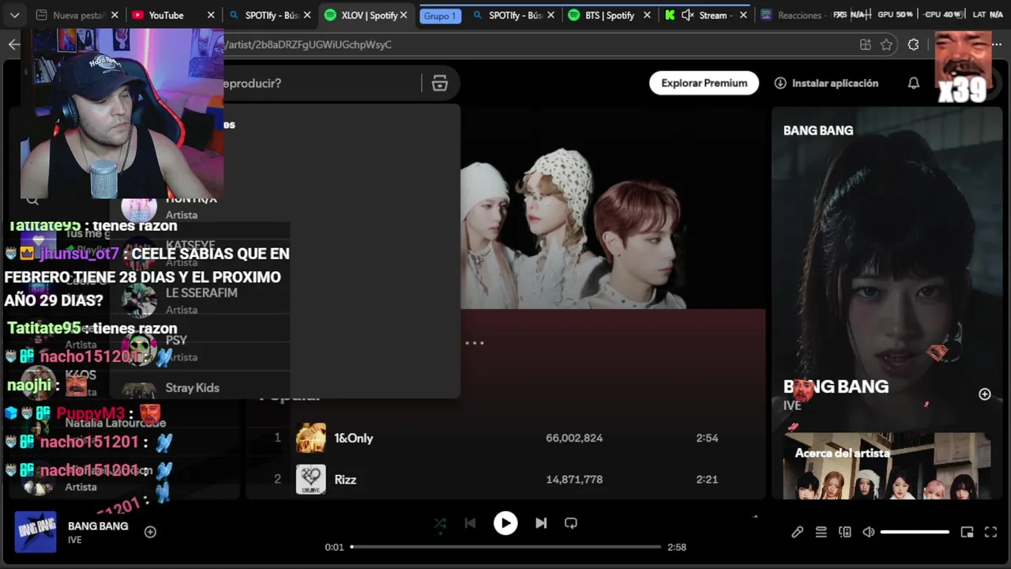The image size is (1011, 569).
Task: Open the tab search dropdown arrow
Action: [14, 15]
